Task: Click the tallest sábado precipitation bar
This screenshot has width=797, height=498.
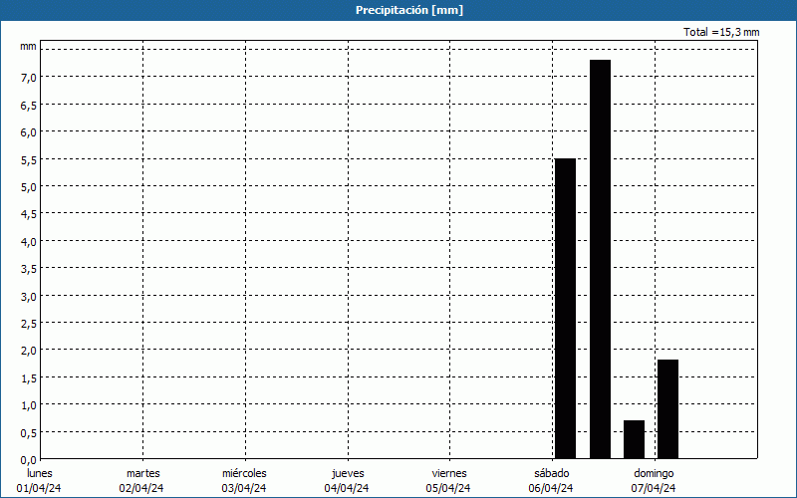Action: coord(601,259)
